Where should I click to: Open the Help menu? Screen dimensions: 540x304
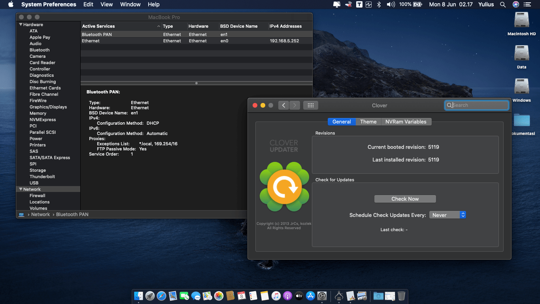(x=153, y=4)
